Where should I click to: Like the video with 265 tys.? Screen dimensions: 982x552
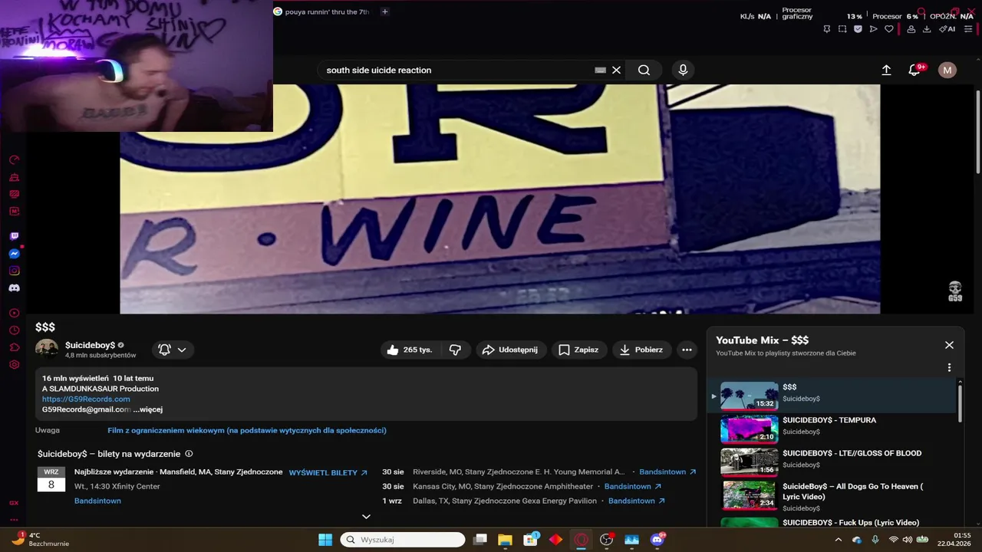pyautogui.click(x=410, y=350)
